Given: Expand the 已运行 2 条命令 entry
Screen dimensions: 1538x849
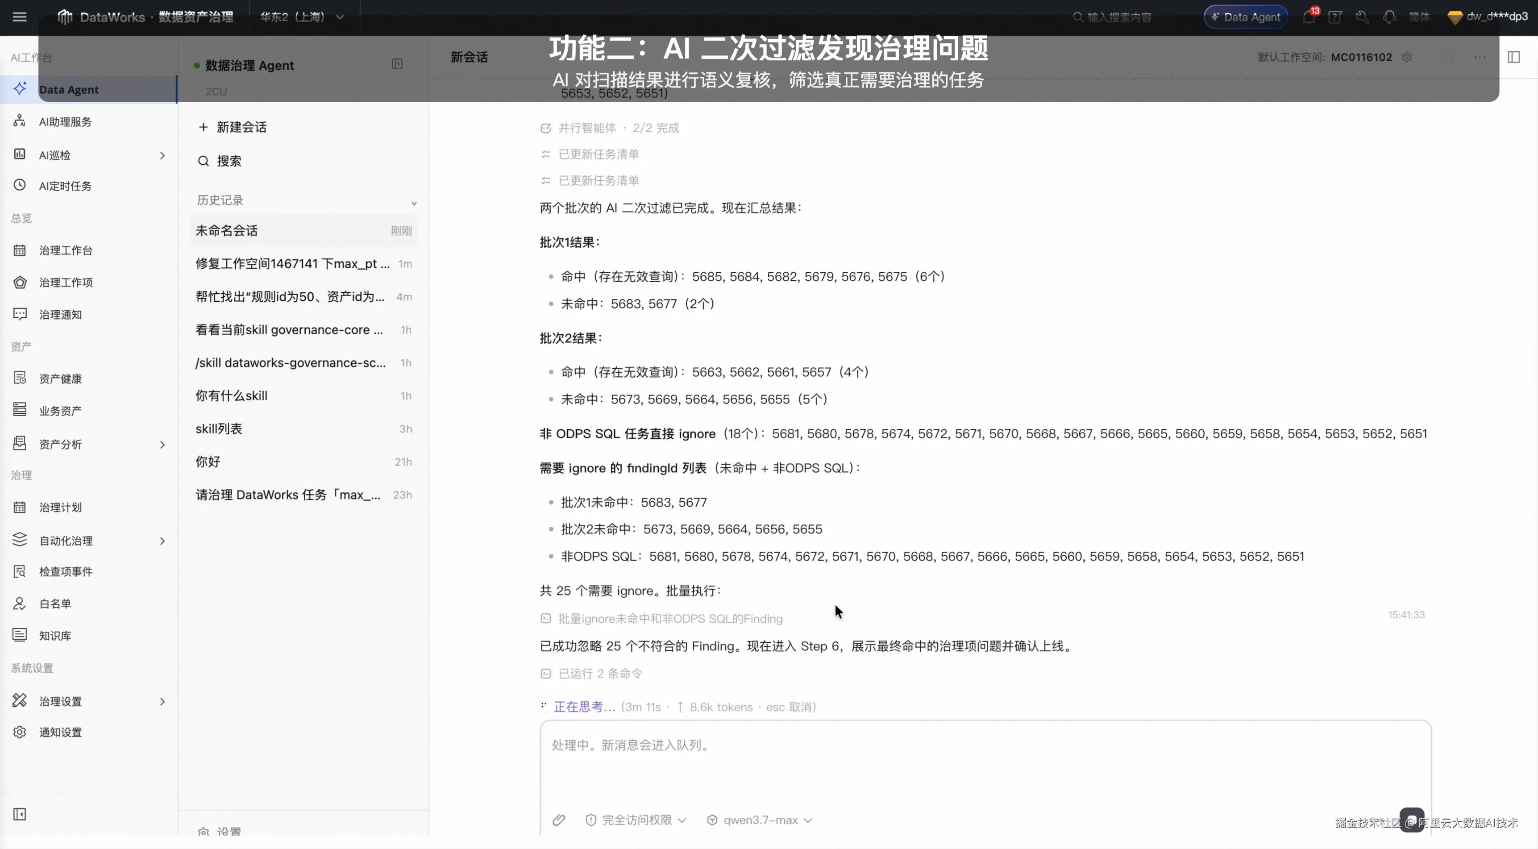Looking at the screenshot, I should coord(592,674).
